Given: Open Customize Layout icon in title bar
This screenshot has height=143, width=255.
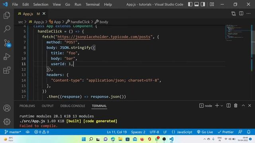Looking at the screenshot, I should coord(212,4).
